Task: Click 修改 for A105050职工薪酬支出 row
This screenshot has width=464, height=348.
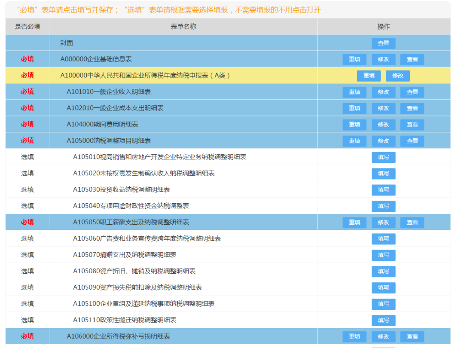Action: pos(383,223)
